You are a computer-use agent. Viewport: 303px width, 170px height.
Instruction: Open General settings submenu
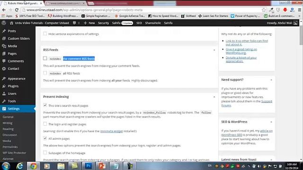pos(8,117)
